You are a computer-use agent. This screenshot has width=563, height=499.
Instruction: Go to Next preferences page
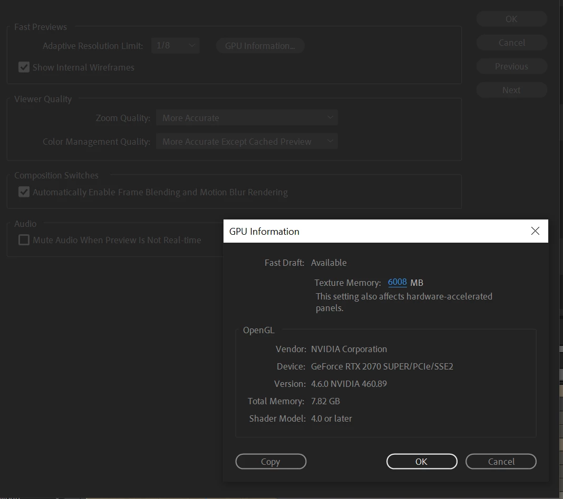tap(512, 90)
